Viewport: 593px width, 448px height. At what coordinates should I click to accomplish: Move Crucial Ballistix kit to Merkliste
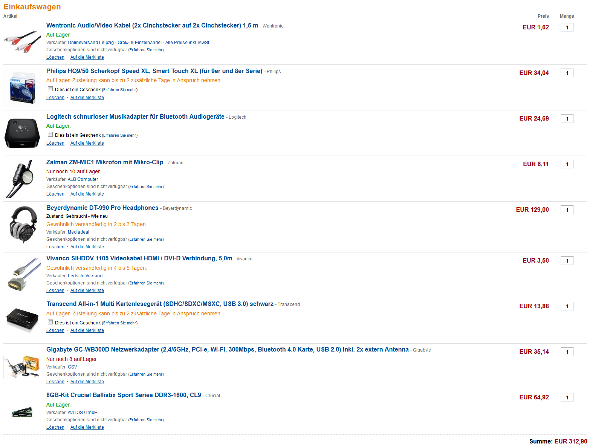87,427
